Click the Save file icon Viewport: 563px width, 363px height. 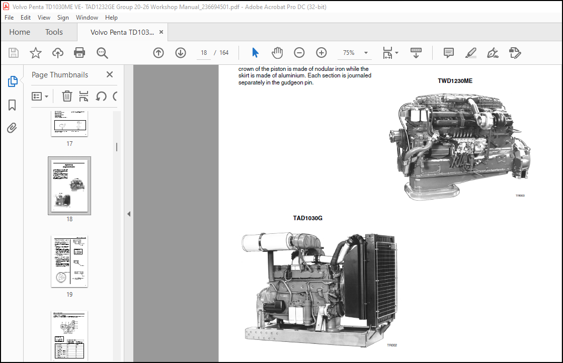tap(14, 53)
